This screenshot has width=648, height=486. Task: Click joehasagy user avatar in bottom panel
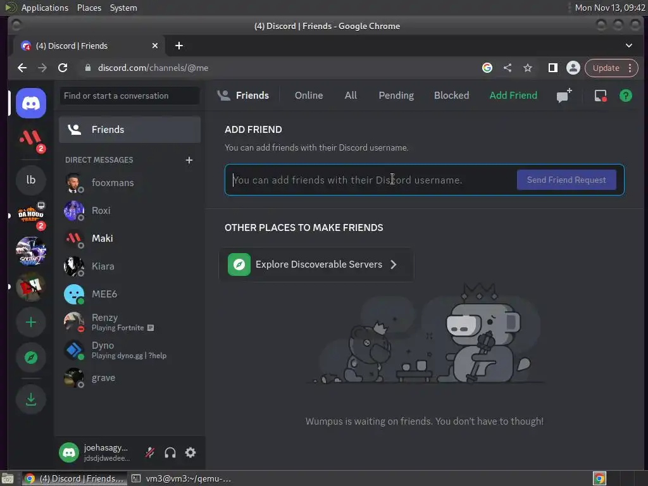pyautogui.click(x=69, y=452)
